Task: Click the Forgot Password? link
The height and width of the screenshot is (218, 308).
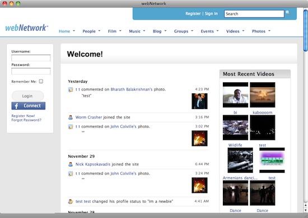Action: [26, 120]
